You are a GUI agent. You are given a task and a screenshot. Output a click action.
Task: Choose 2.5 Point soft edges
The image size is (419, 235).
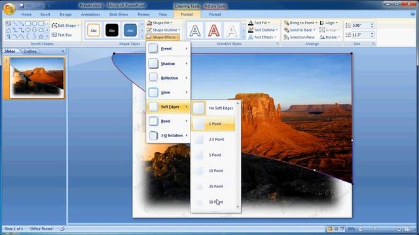(x=213, y=139)
